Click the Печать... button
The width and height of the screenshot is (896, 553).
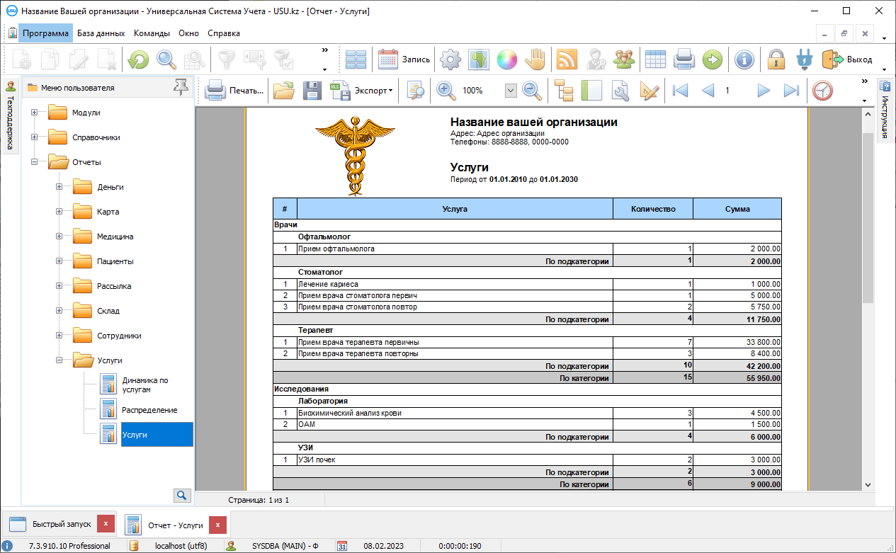(234, 91)
